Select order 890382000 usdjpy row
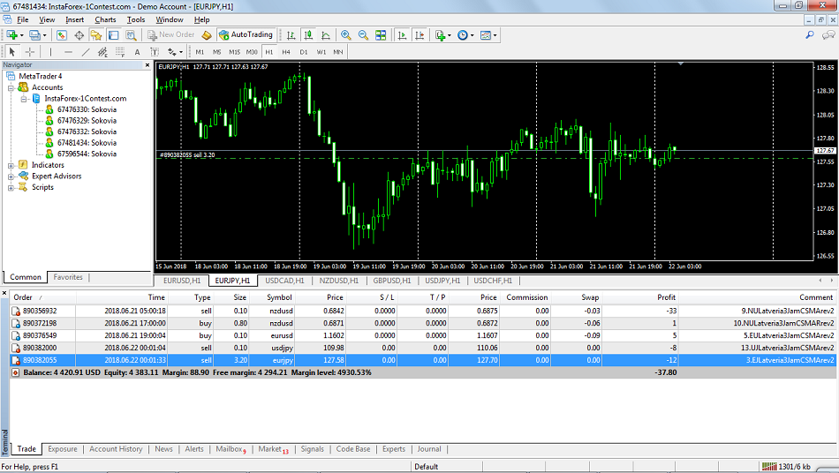The height and width of the screenshot is (473, 839). (423, 348)
